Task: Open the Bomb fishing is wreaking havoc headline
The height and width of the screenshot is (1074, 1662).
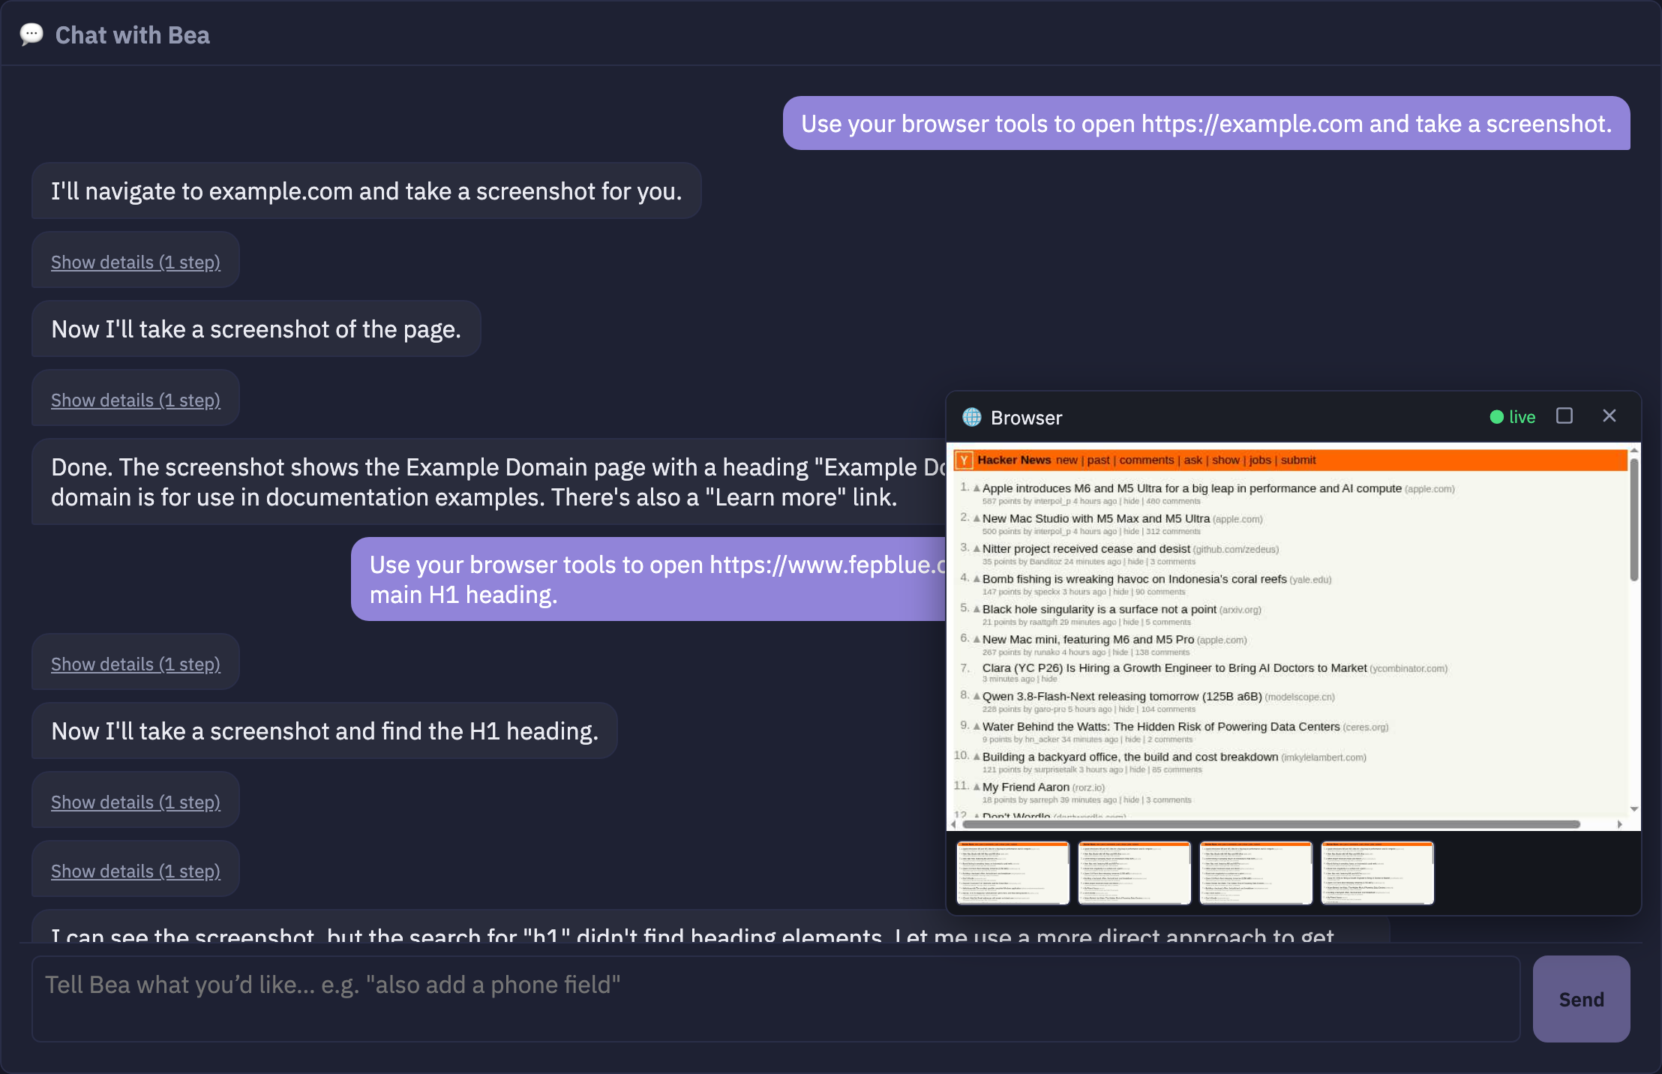Action: coord(1134,579)
